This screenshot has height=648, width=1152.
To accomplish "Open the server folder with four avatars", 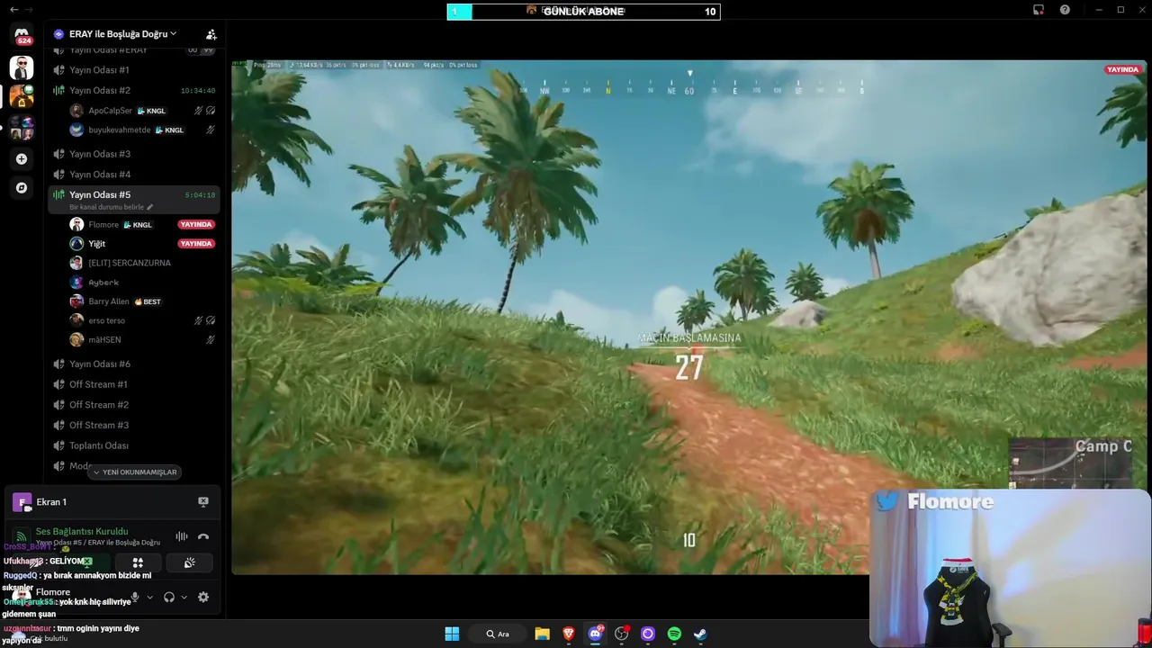I will pyautogui.click(x=22, y=128).
